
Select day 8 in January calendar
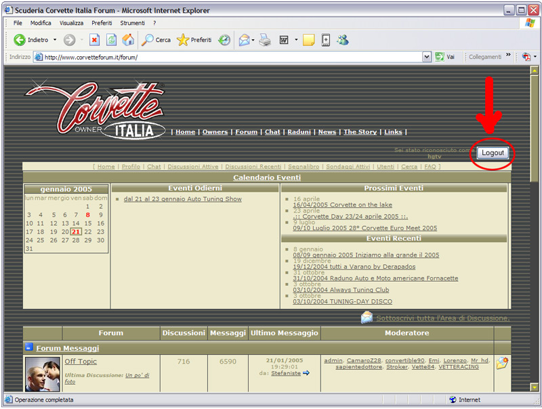88,215
